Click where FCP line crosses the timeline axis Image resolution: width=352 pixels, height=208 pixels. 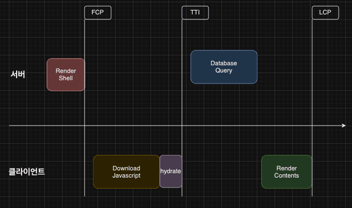tap(85, 126)
